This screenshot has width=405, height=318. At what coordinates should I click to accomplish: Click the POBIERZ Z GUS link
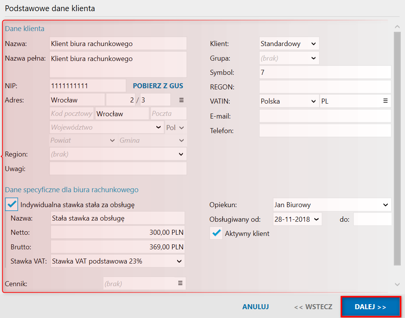(x=158, y=86)
